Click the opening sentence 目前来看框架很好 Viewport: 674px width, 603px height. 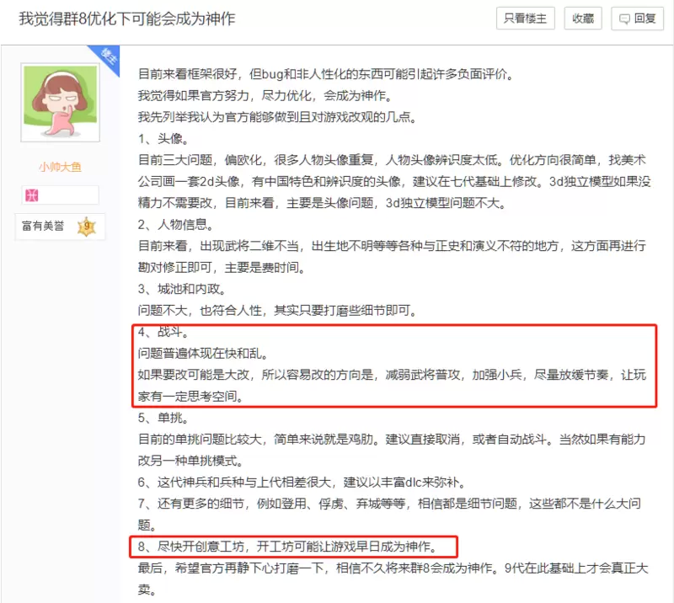click(326, 74)
